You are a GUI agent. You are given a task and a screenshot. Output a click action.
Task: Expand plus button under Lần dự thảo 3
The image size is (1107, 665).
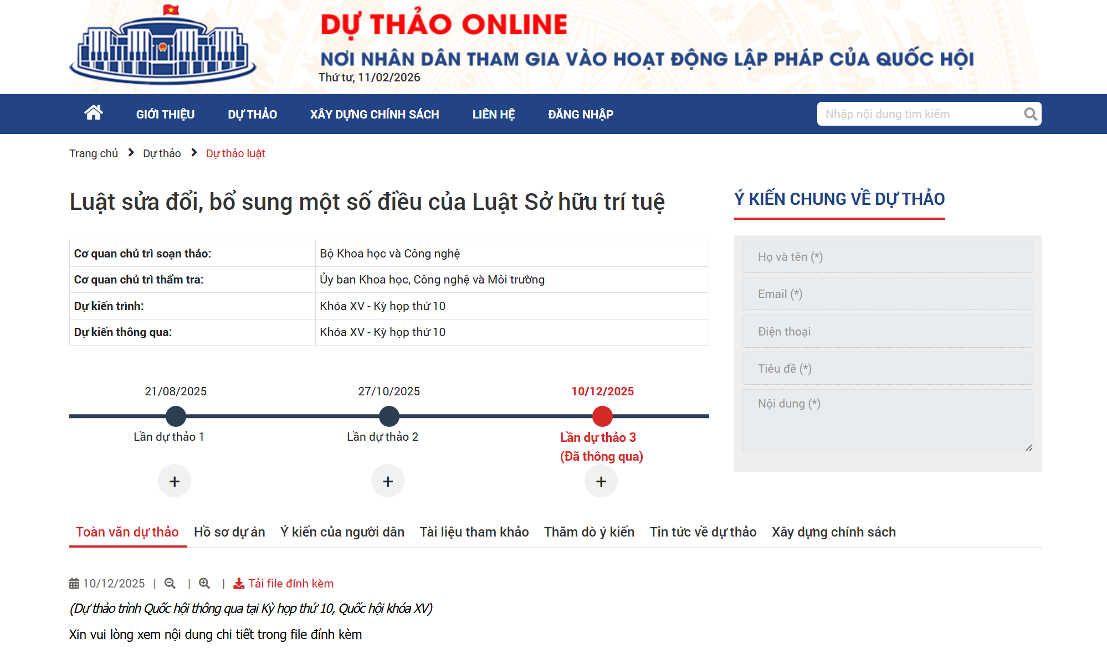point(601,481)
